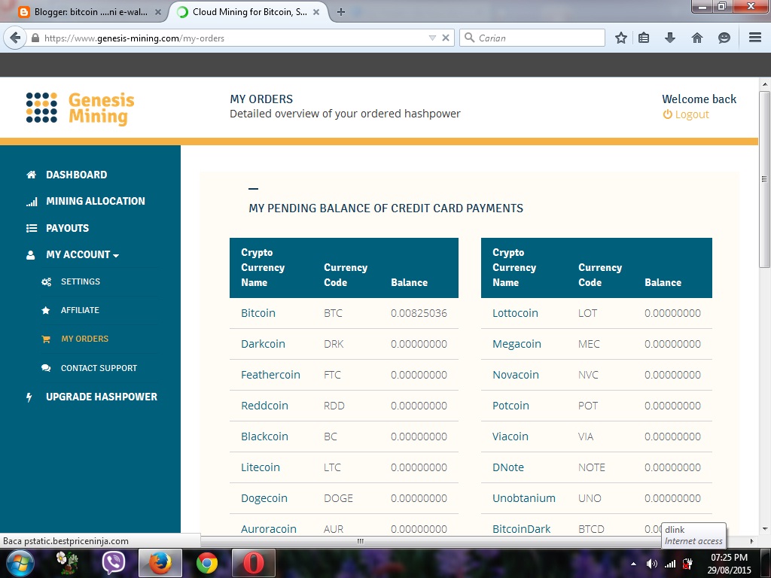
Task: Open the Firefox hamburger menu
Action: [755, 38]
